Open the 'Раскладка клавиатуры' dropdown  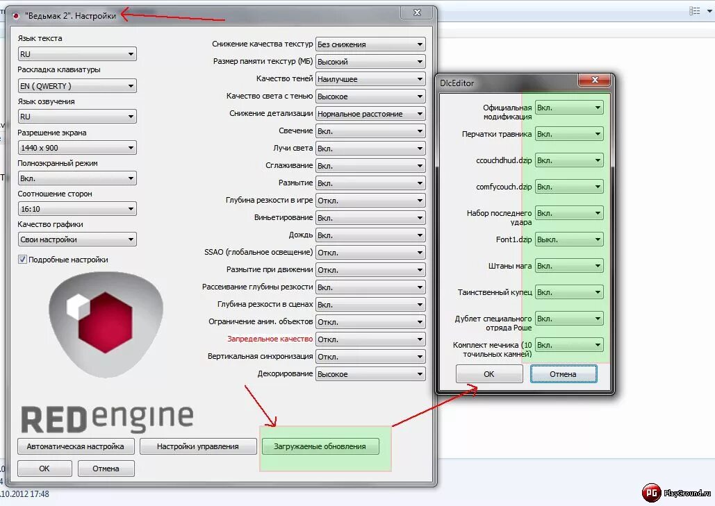coord(77,85)
